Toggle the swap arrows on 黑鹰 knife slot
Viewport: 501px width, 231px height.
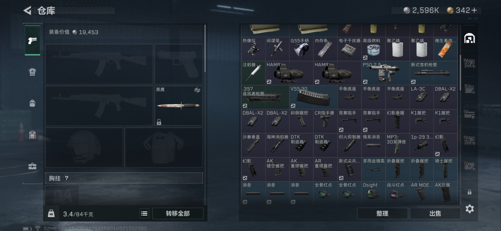tap(197, 90)
